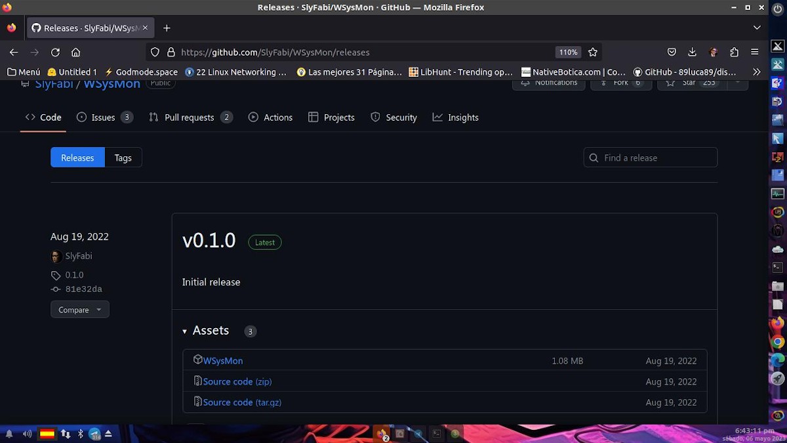Click the eject media tray icon
Viewport: 787px width, 443px height.
click(x=108, y=434)
